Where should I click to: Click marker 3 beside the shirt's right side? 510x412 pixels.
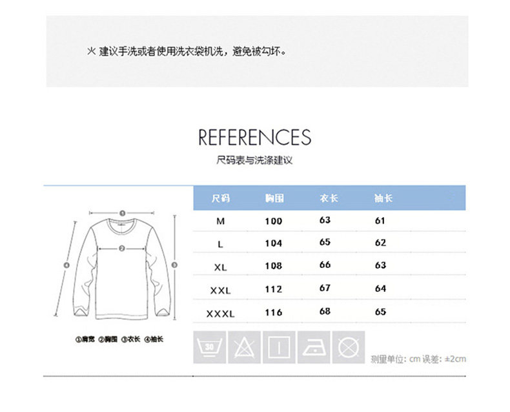pos(174,265)
